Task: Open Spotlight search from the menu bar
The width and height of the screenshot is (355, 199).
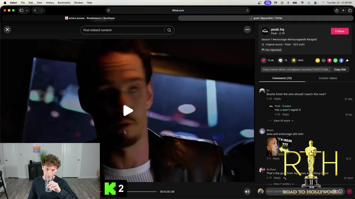Action: (x=309, y=3)
